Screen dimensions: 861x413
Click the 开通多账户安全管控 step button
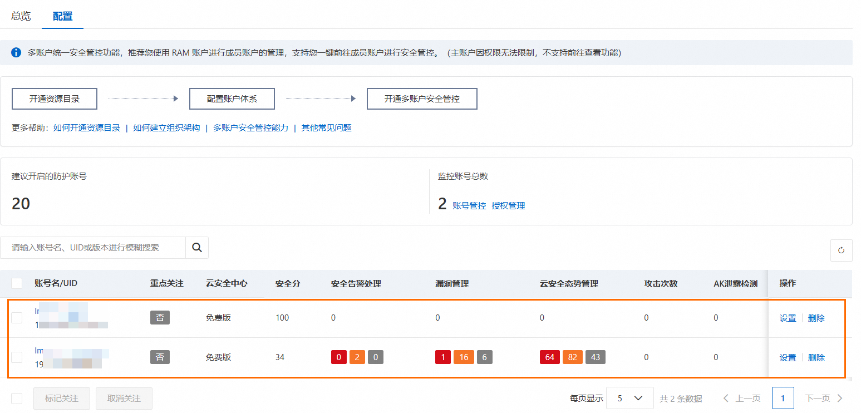(x=422, y=99)
